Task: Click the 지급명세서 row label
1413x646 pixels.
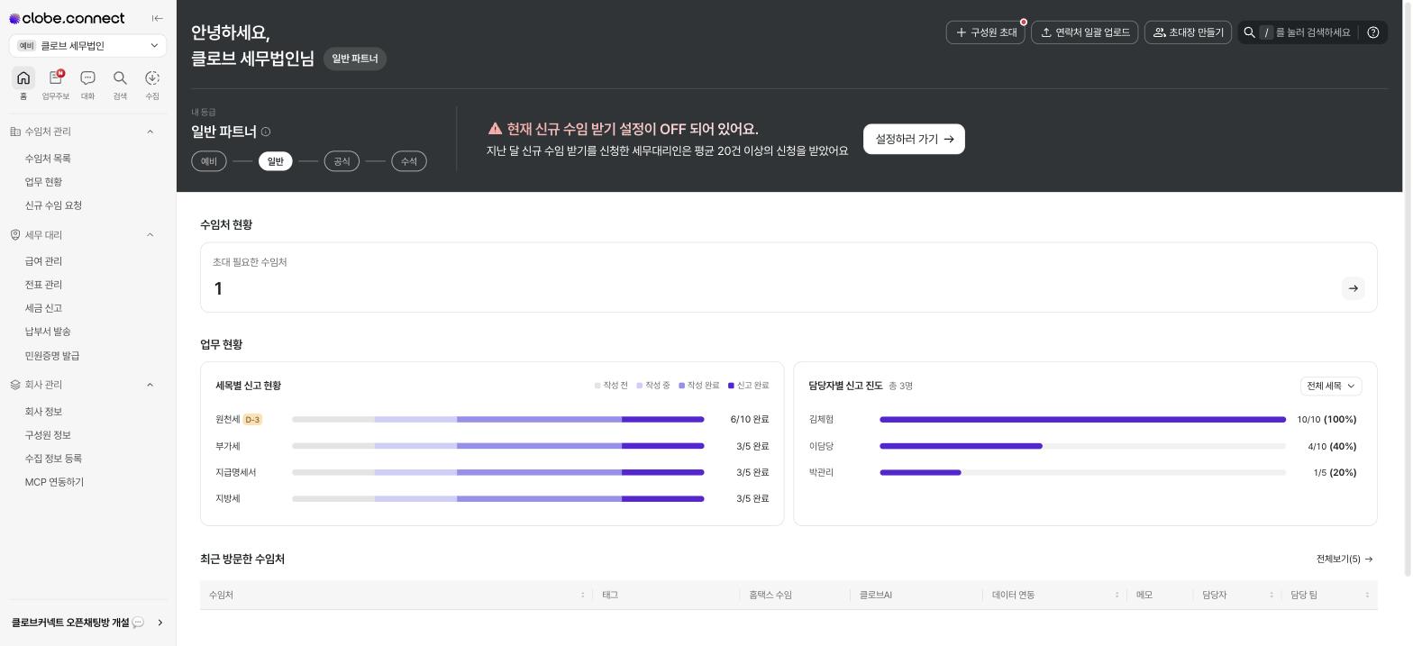Action: (236, 472)
